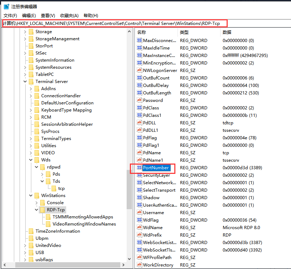Select the MinEncryption... value name
This screenshot has width=291, height=269.
(159, 63)
